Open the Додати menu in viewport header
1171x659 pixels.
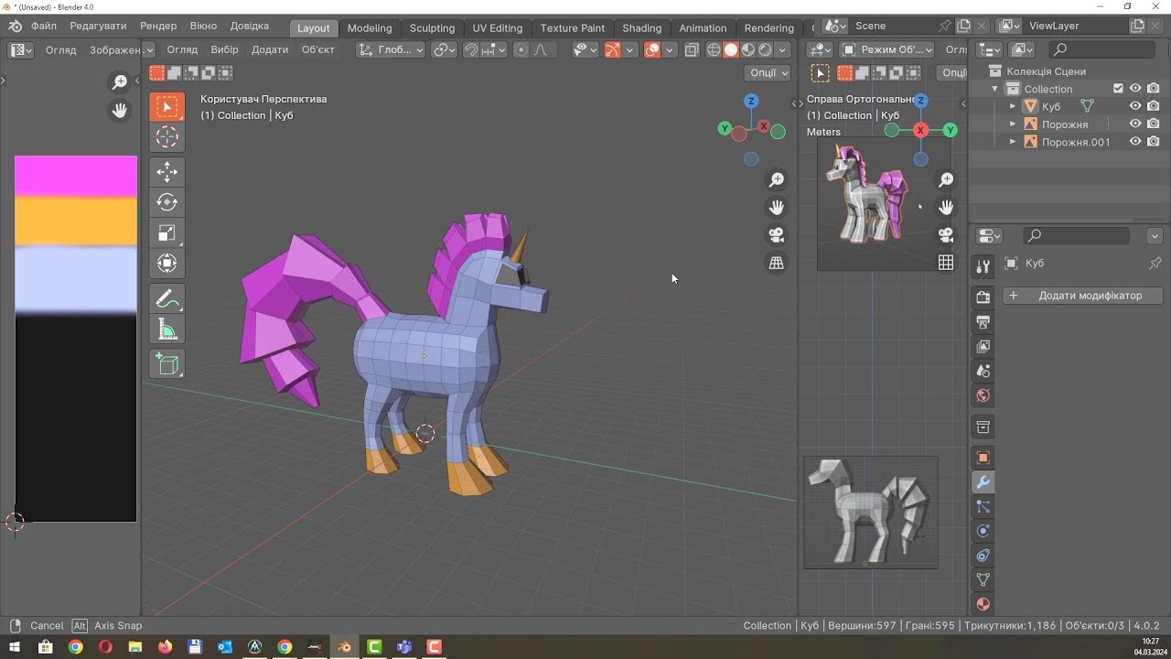270,49
